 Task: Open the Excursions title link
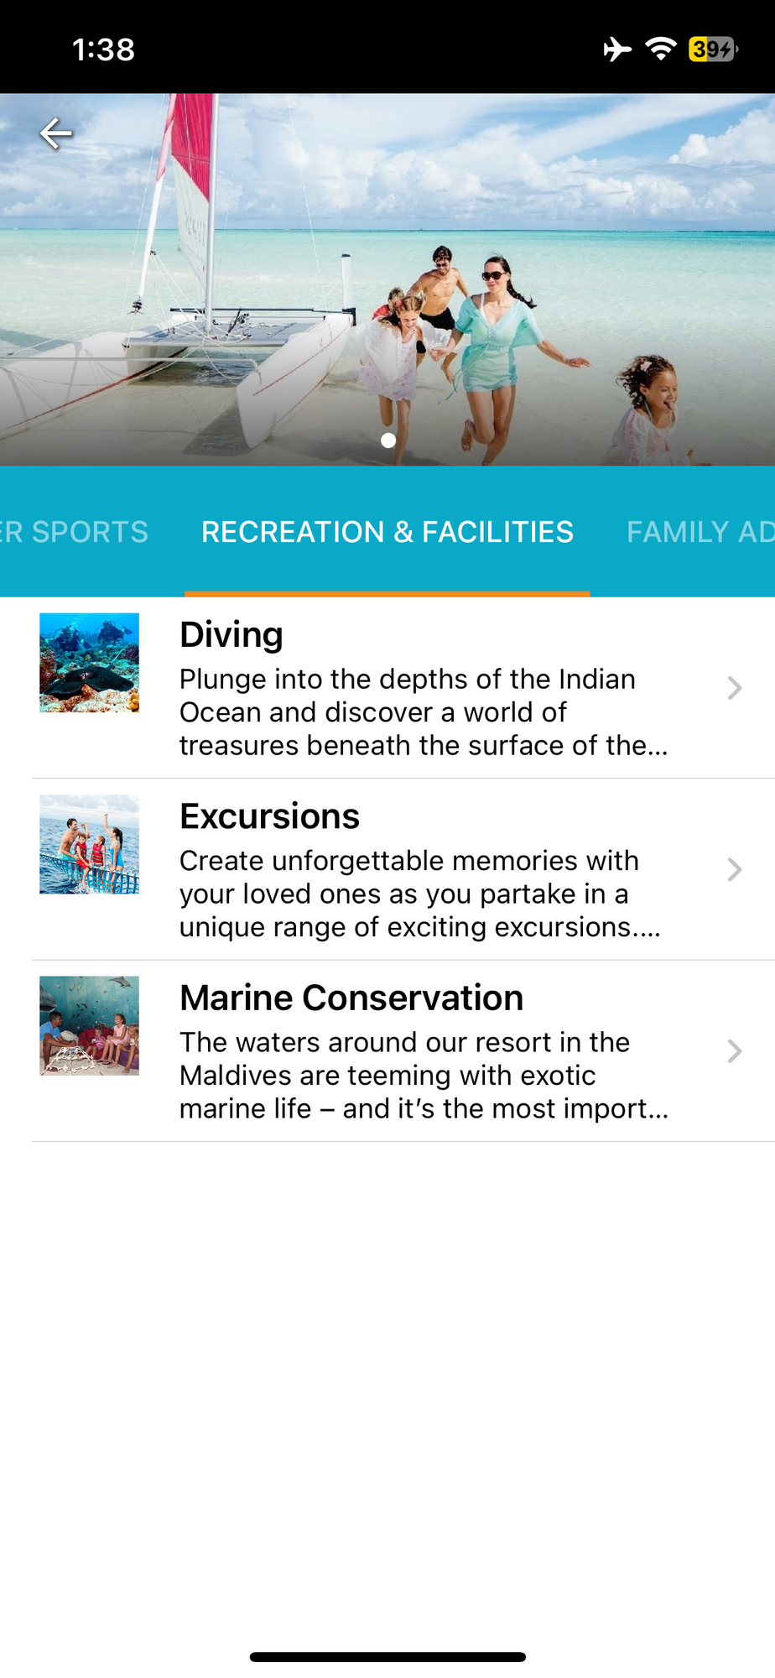coord(269,816)
